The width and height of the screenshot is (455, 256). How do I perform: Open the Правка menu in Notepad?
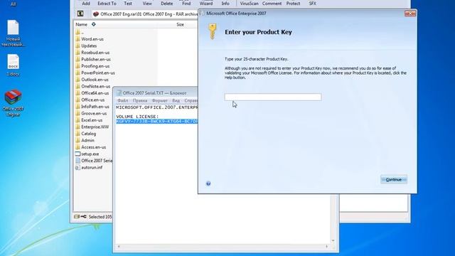pos(140,100)
